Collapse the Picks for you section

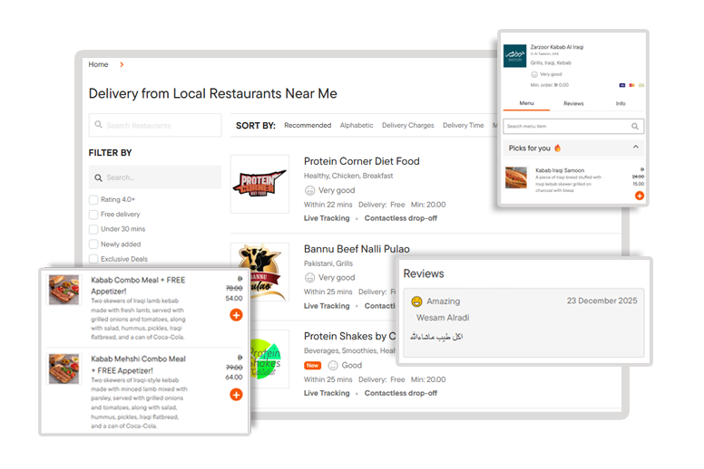tap(635, 148)
